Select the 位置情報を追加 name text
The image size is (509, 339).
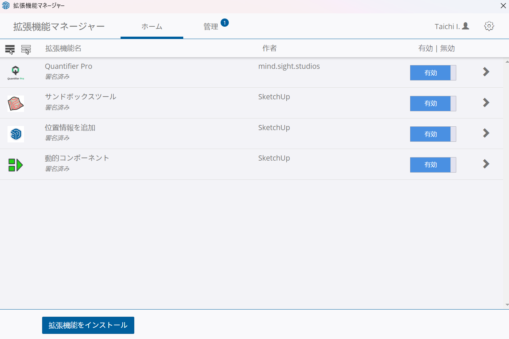(x=70, y=128)
